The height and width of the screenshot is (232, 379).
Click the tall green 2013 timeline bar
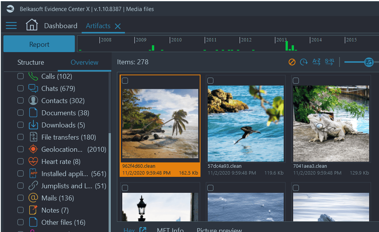coord(287,46)
